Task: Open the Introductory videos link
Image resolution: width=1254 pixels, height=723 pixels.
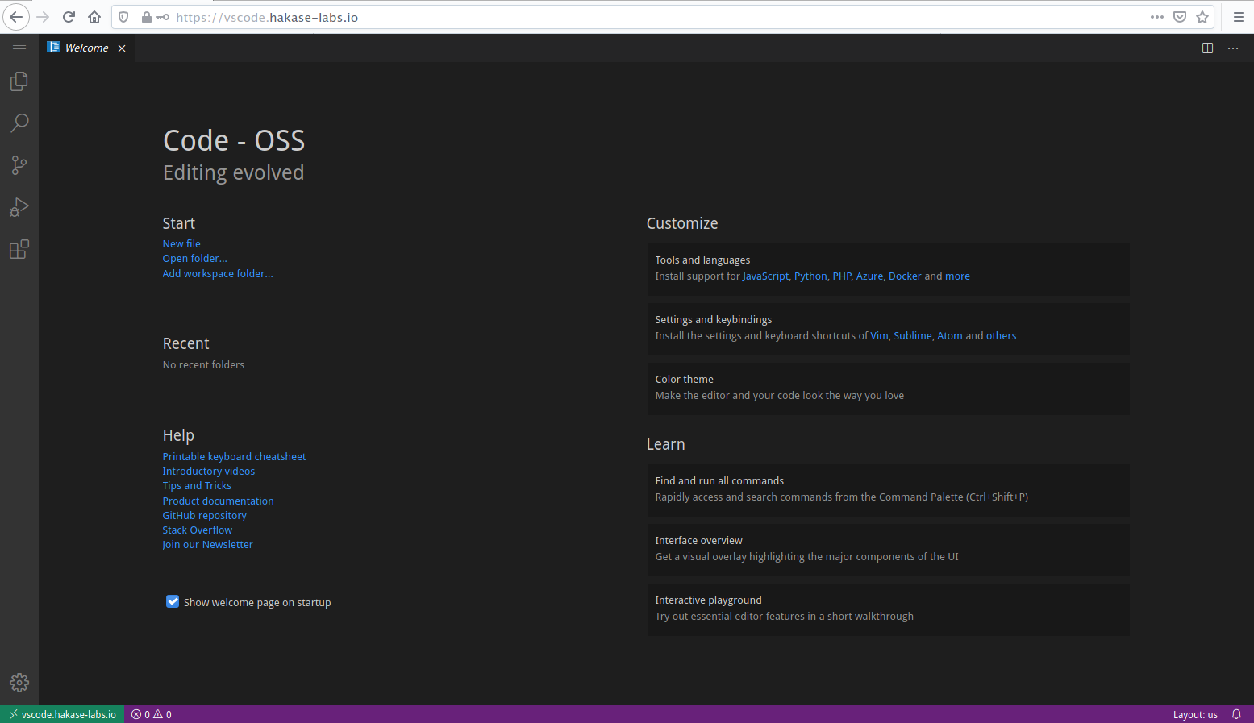Action: pyautogui.click(x=208, y=472)
